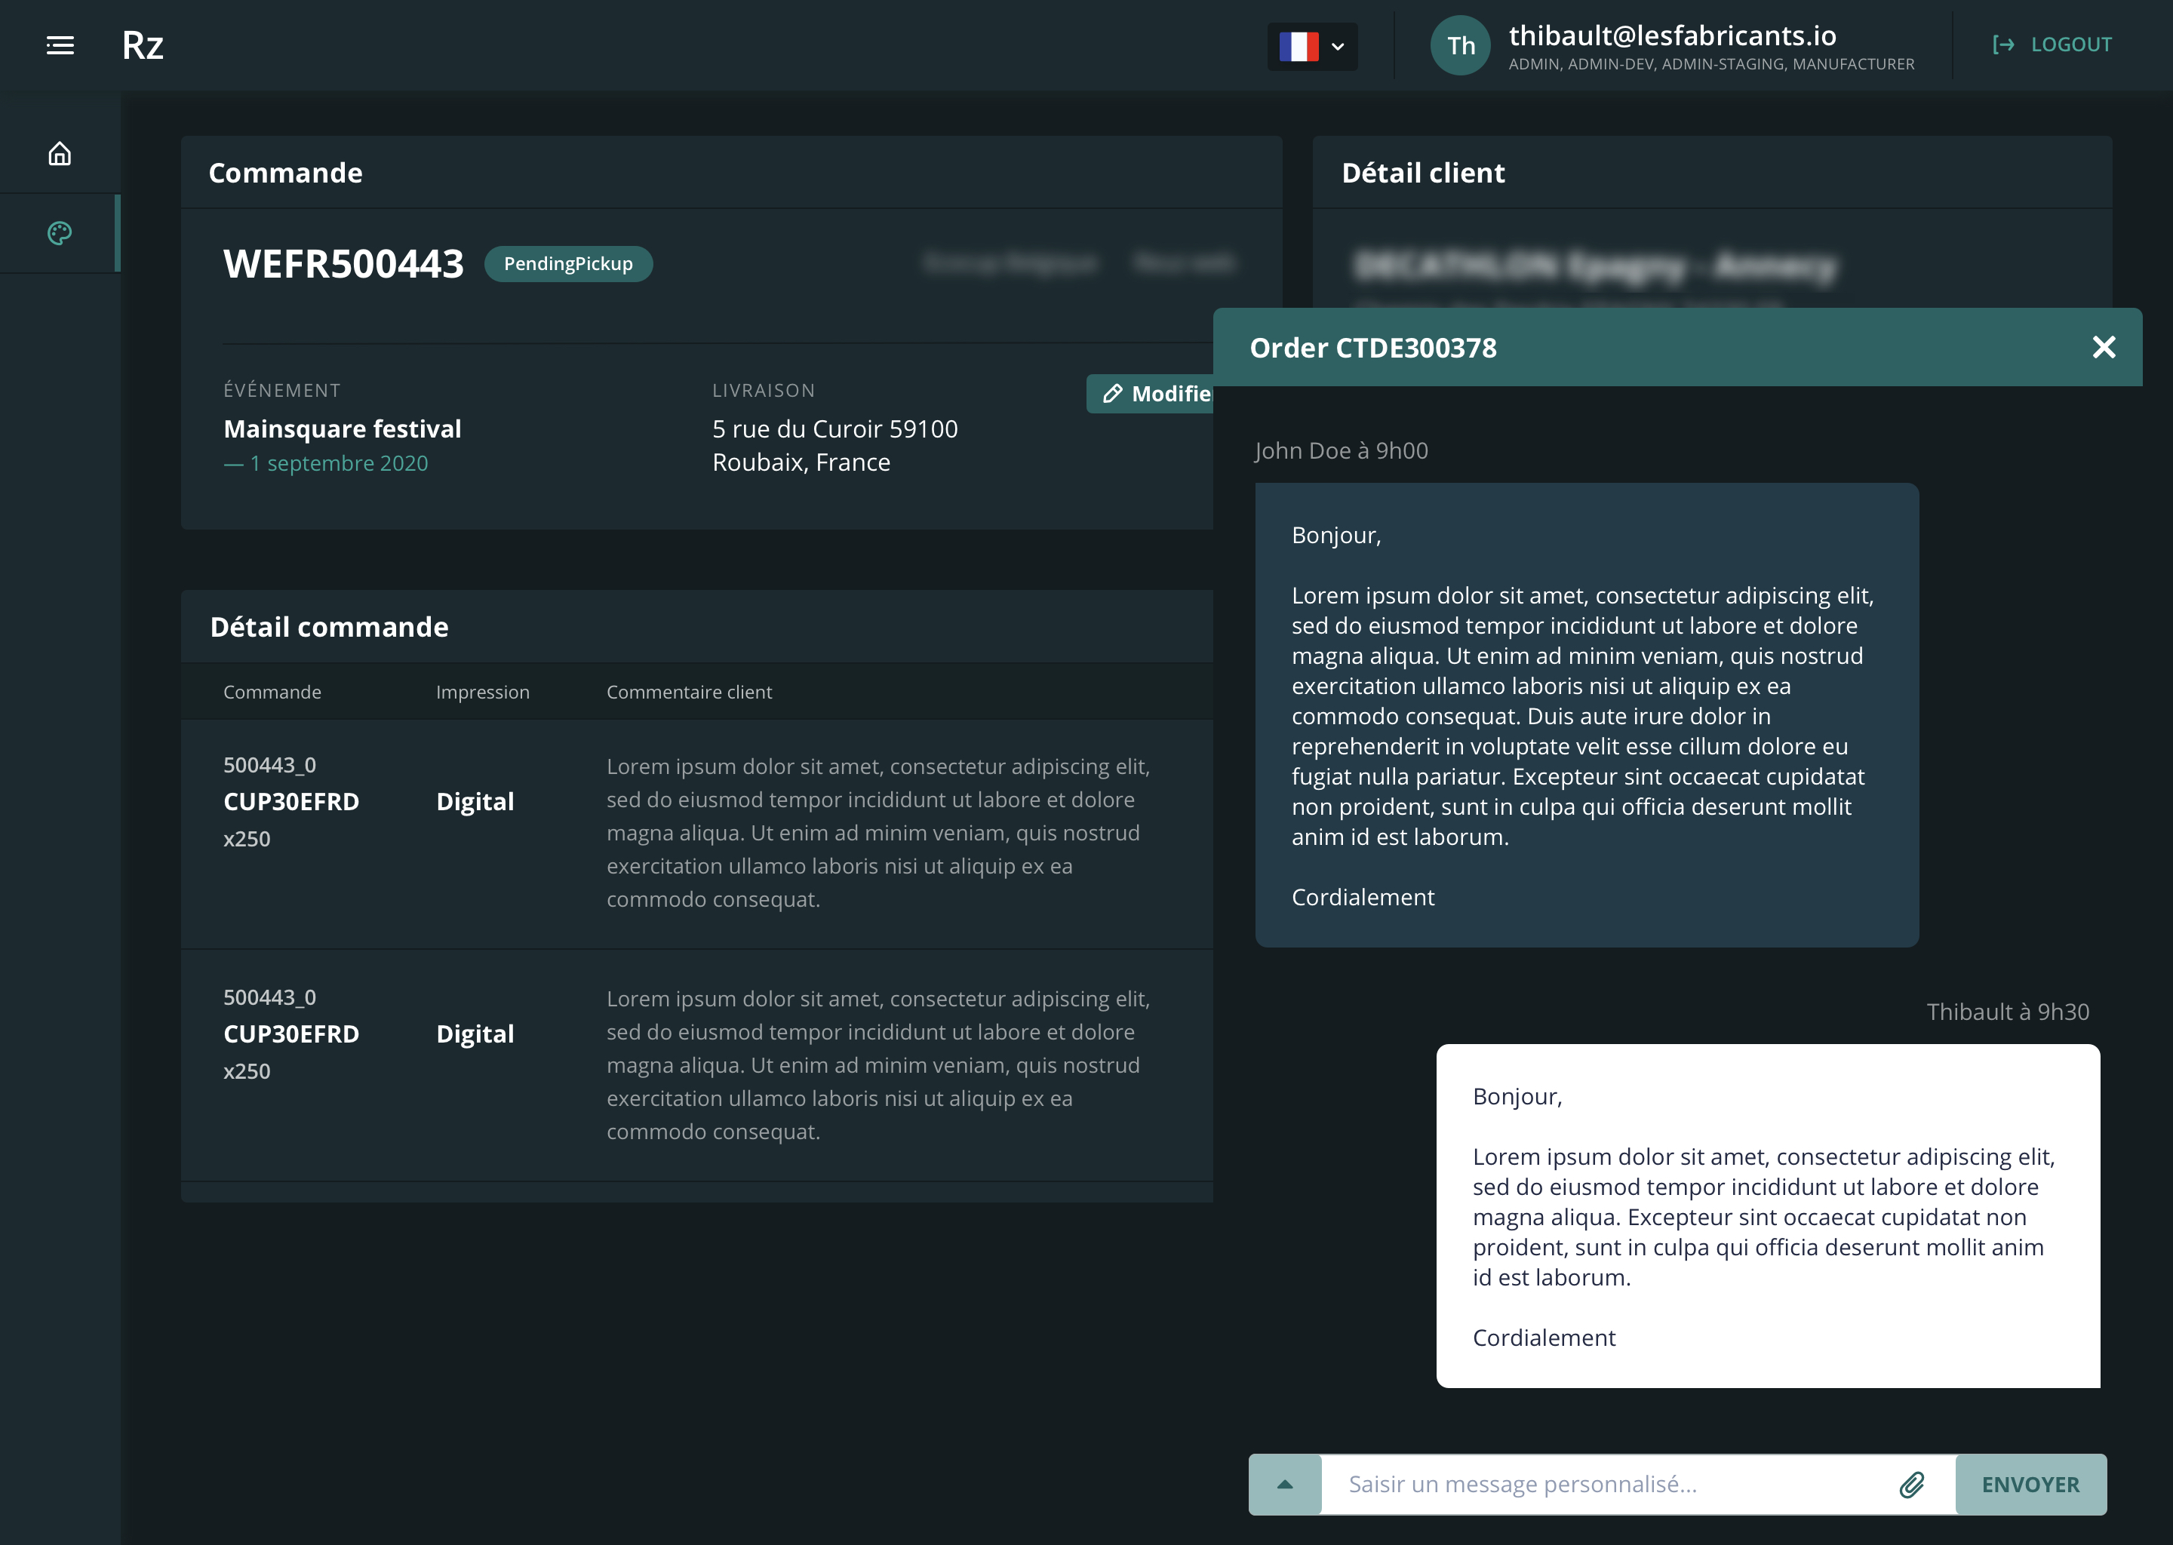Click the Order CTDE300378 panel title
Screen dimensions: 2173x1545
pos(1373,347)
